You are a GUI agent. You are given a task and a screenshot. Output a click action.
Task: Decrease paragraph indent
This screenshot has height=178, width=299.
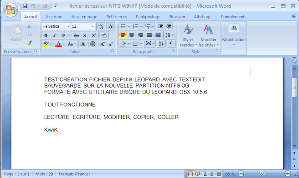point(160,26)
